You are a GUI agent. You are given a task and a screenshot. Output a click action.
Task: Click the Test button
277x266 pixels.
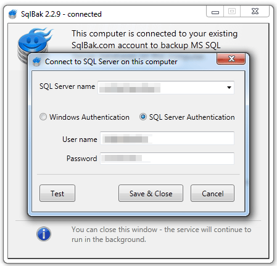[57, 193]
